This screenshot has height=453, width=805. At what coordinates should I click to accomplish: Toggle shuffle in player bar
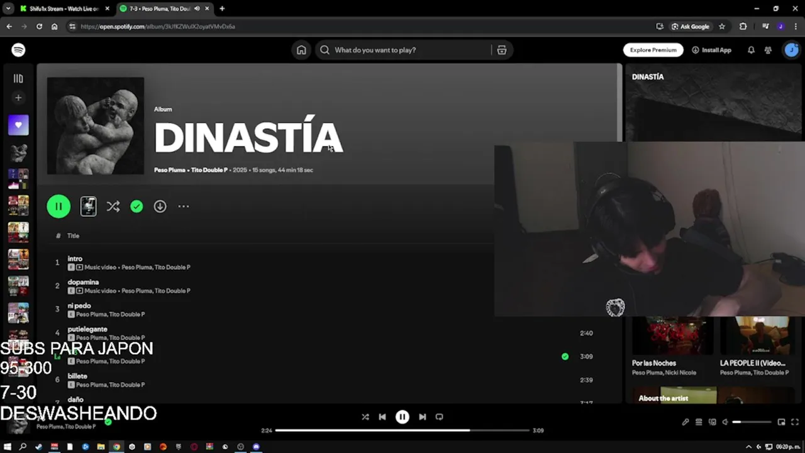coord(365,417)
